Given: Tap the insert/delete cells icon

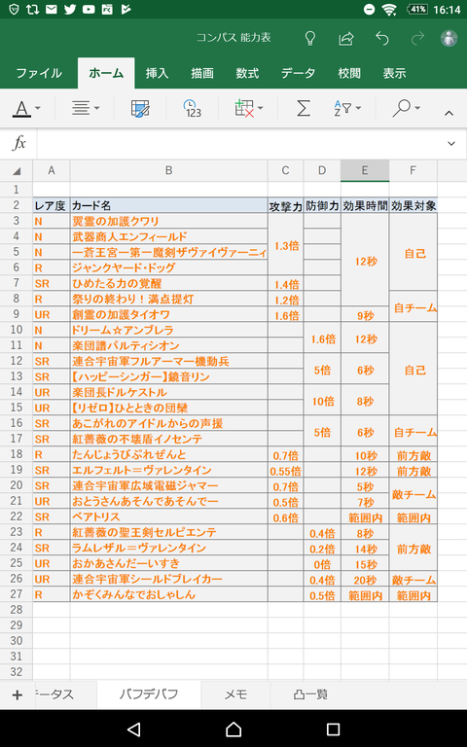Looking at the screenshot, I should (244, 109).
